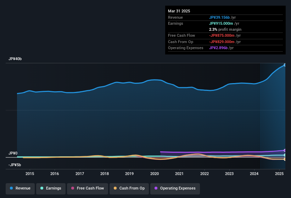Click the Earnings label in tooltip

pyautogui.click(x=175, y=23)
